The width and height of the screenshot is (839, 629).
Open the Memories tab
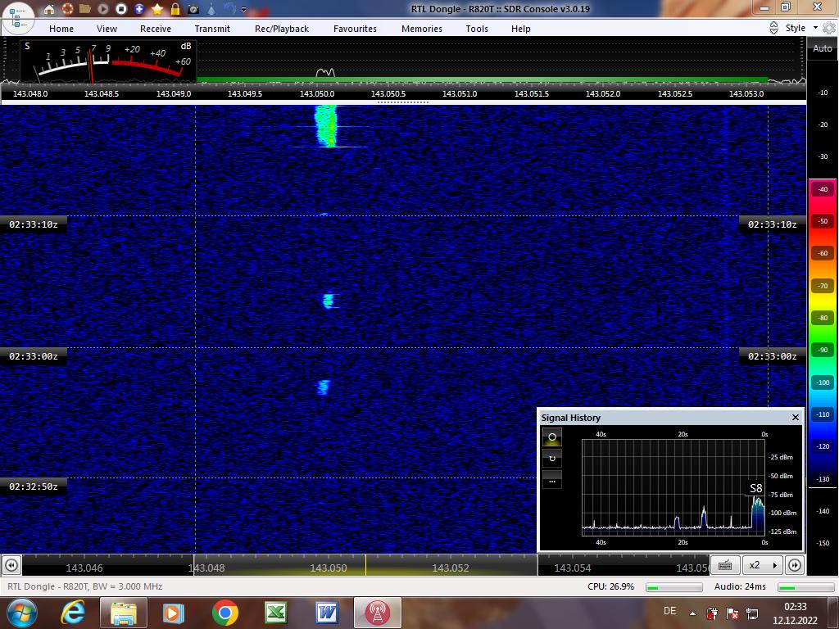(x=422, y=29)
